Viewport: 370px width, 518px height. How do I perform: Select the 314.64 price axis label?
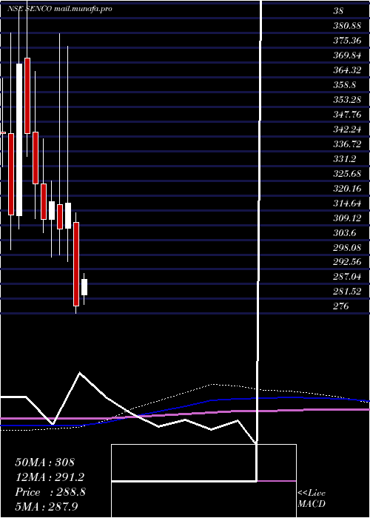click(348, 203)
